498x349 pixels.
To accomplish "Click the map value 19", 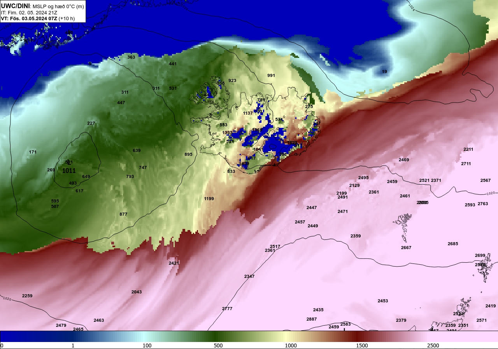I will point(384,72).
